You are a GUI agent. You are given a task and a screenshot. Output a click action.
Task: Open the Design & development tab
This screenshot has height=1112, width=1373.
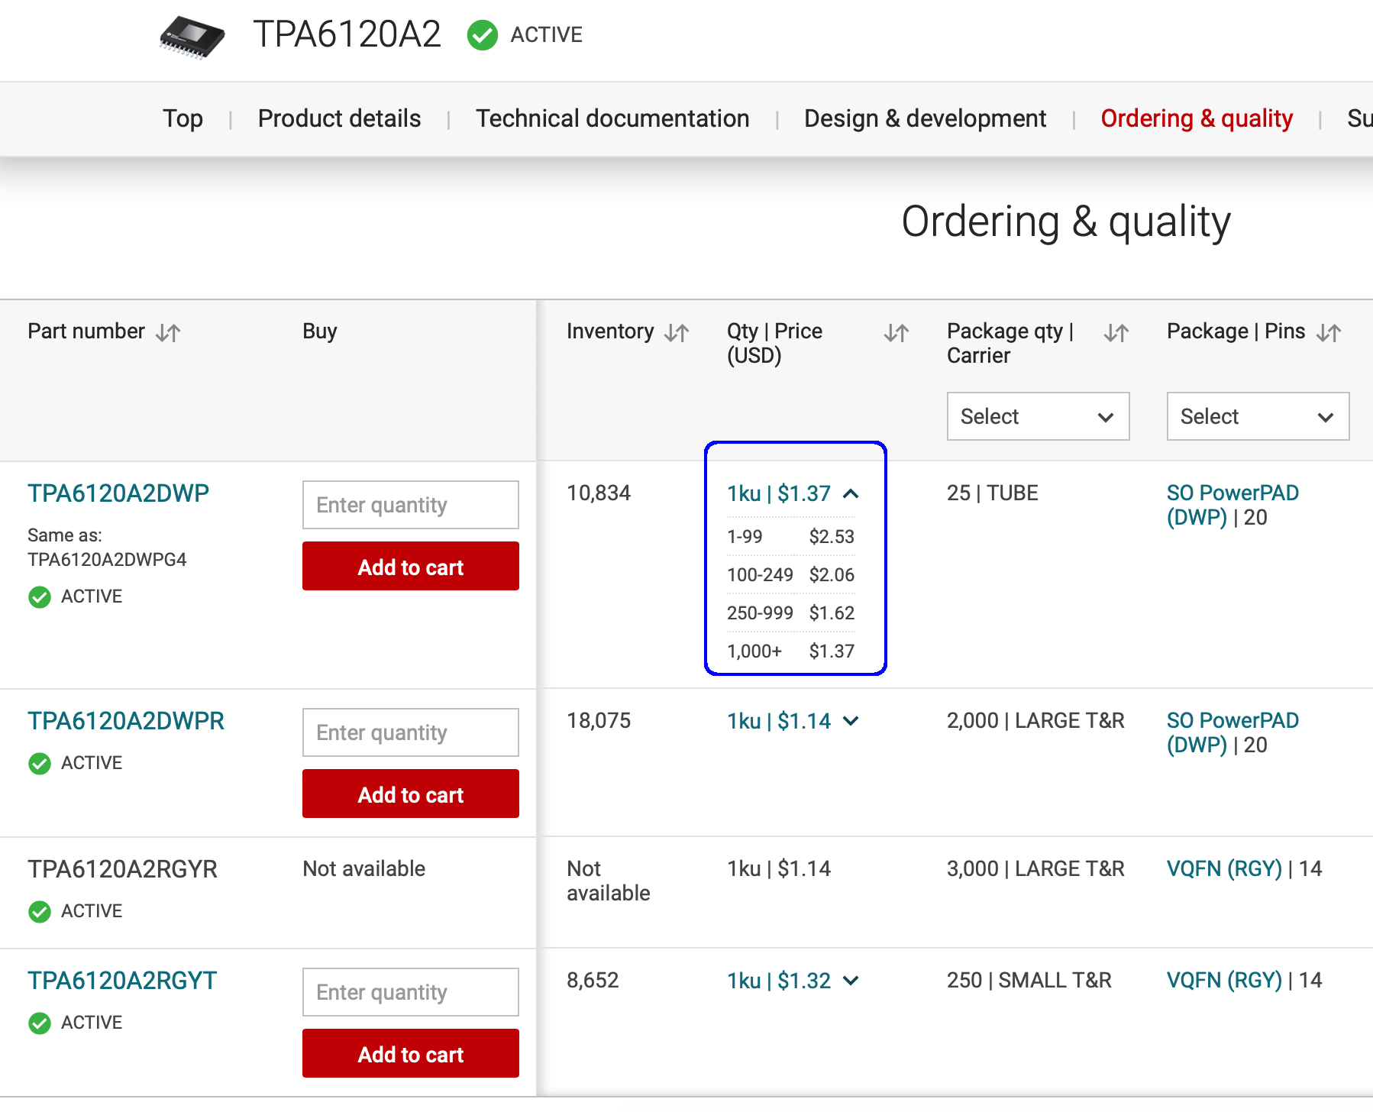[x=925, y=118]
